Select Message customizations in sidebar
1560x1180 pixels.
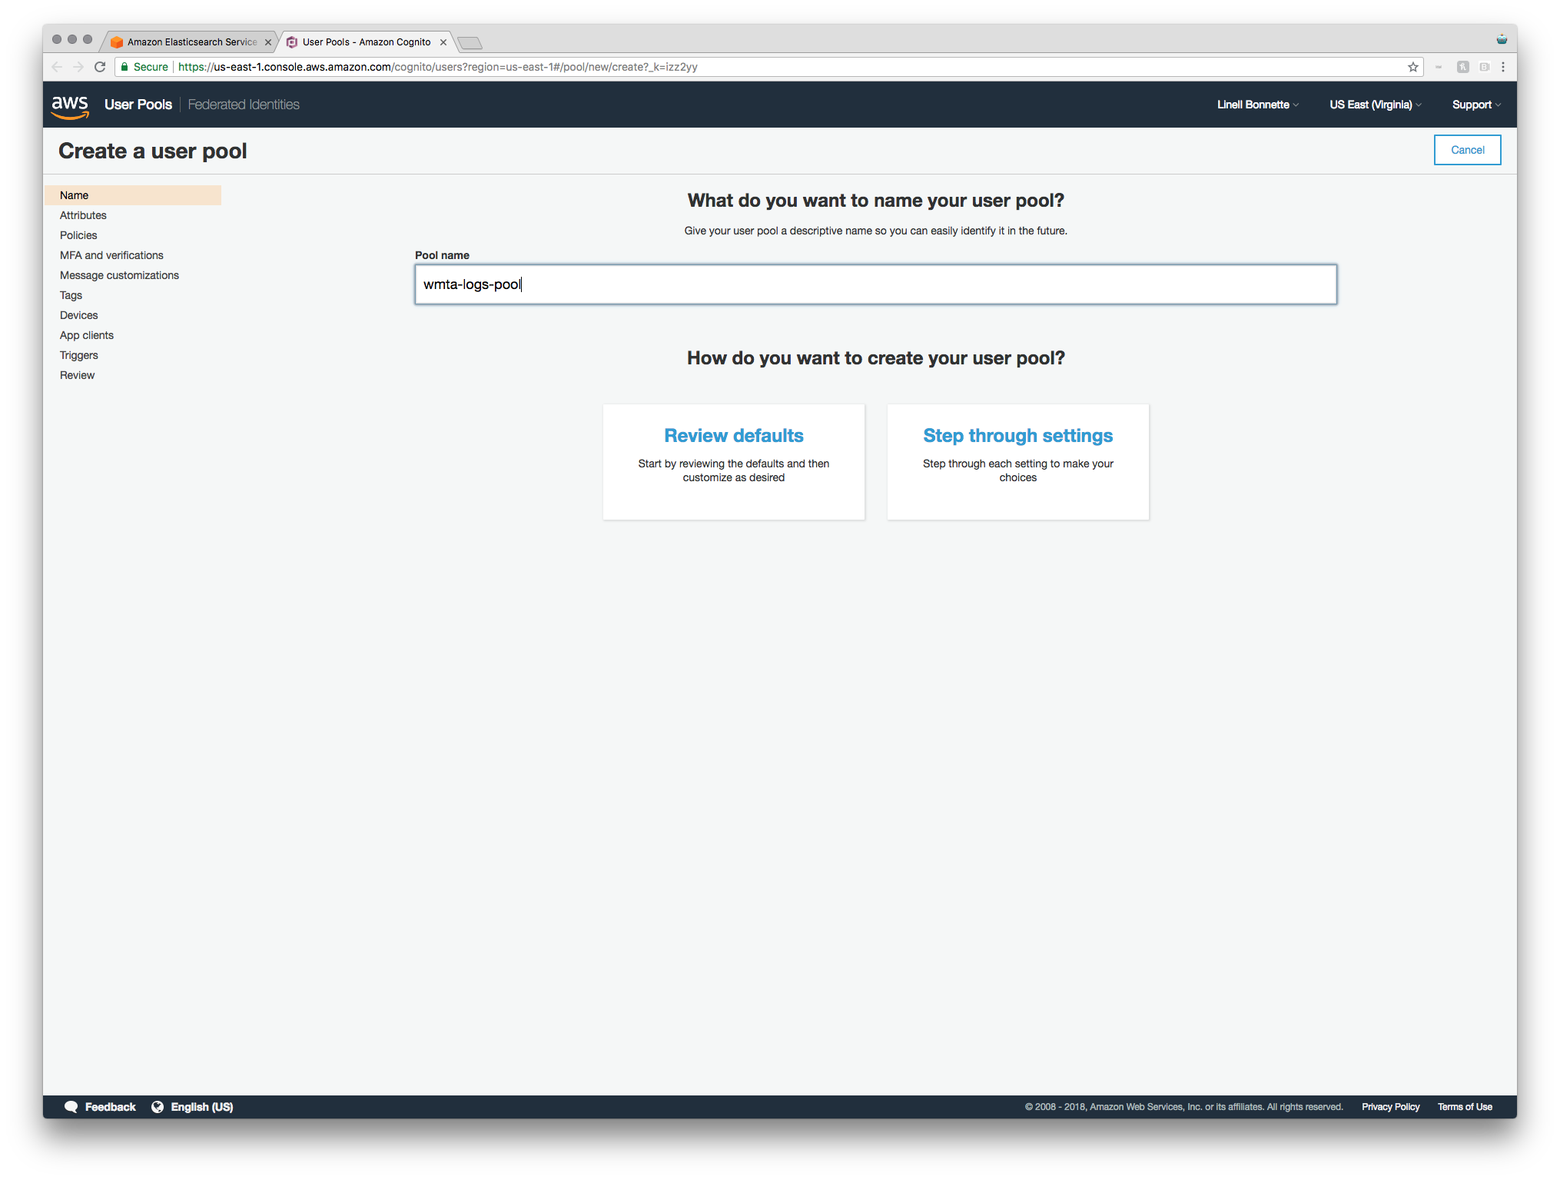(119, 275)
